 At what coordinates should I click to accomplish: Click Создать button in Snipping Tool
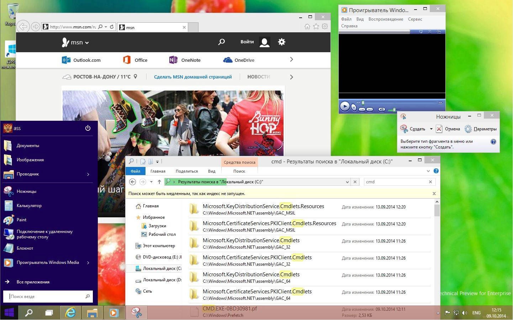click(413, 129)
